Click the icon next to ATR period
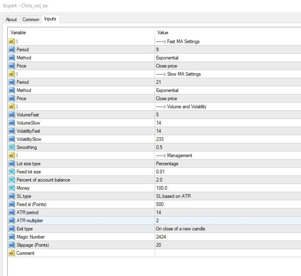Viewport: 301px width, 276px height. [12, 212]
